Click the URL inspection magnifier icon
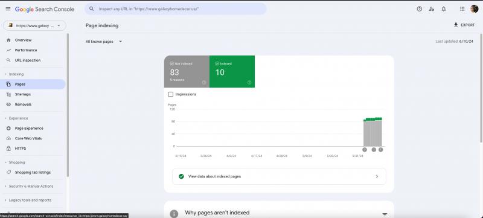483x218 pixels. (x=8, y=60)
